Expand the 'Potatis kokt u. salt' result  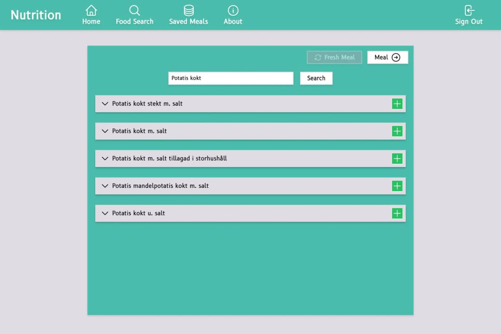pyautogui.click(x=104, y=213)
